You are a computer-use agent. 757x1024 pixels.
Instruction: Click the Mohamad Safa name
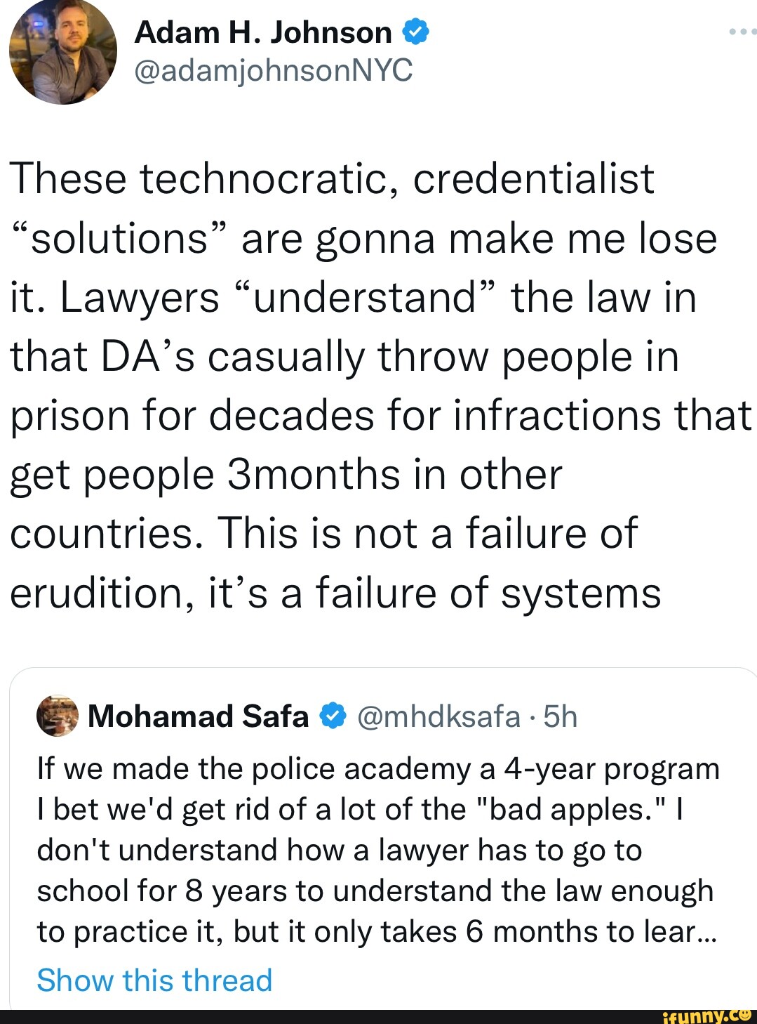pyautogui.click(x=199, y=716)
